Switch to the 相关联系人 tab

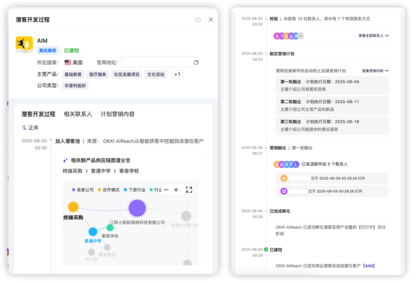click(78, 114)
